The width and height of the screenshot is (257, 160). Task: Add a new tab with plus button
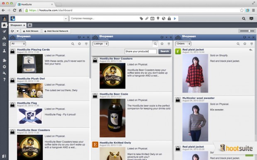coord(30,25)
